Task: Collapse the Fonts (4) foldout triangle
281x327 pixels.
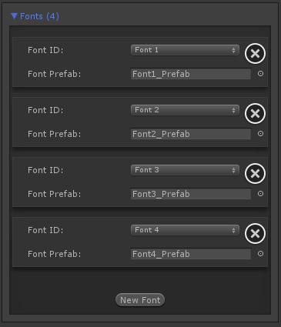Action: click(x=14, y=16)
